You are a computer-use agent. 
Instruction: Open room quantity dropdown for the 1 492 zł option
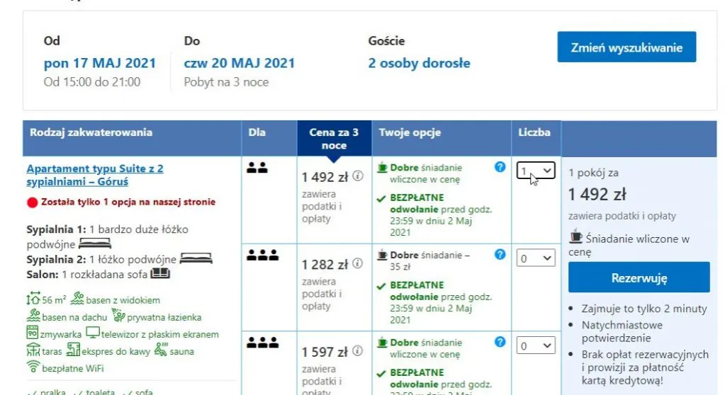pos(535,171)
